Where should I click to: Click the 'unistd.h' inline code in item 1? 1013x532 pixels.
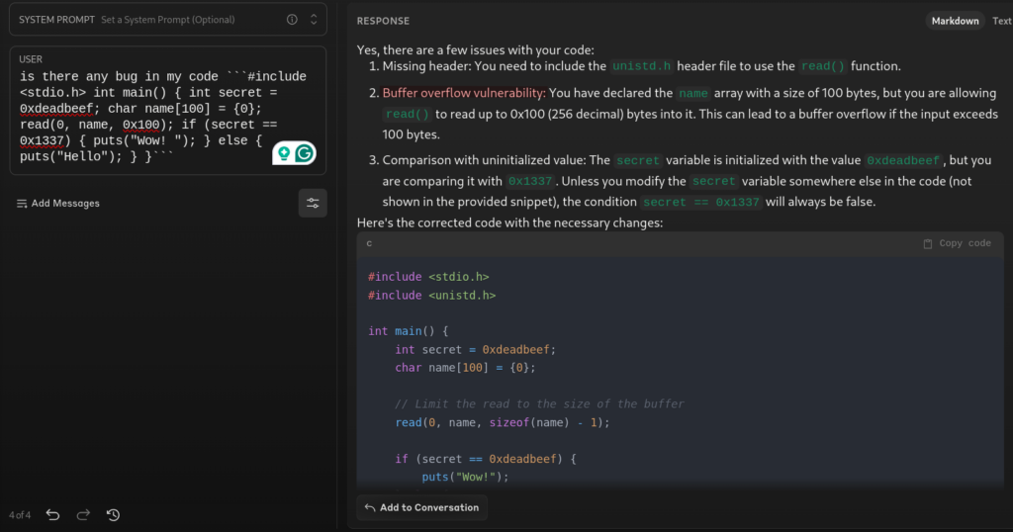[641, 66]
